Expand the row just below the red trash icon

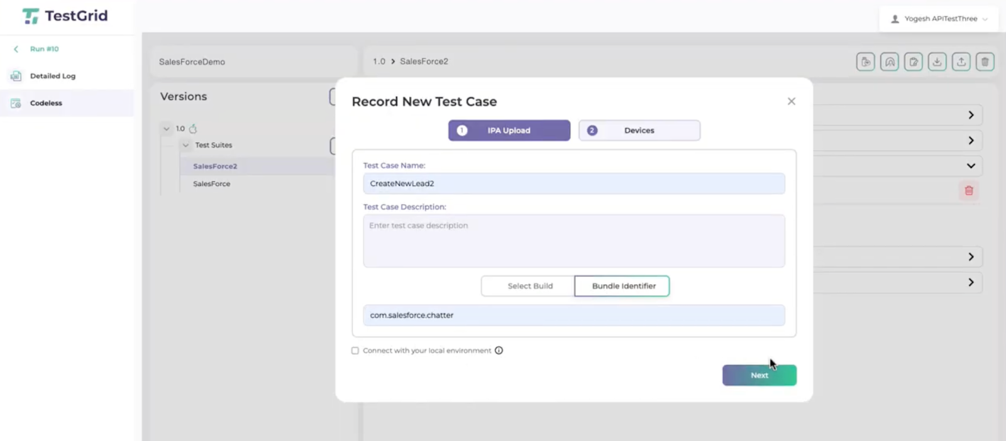tap(971, 257)
